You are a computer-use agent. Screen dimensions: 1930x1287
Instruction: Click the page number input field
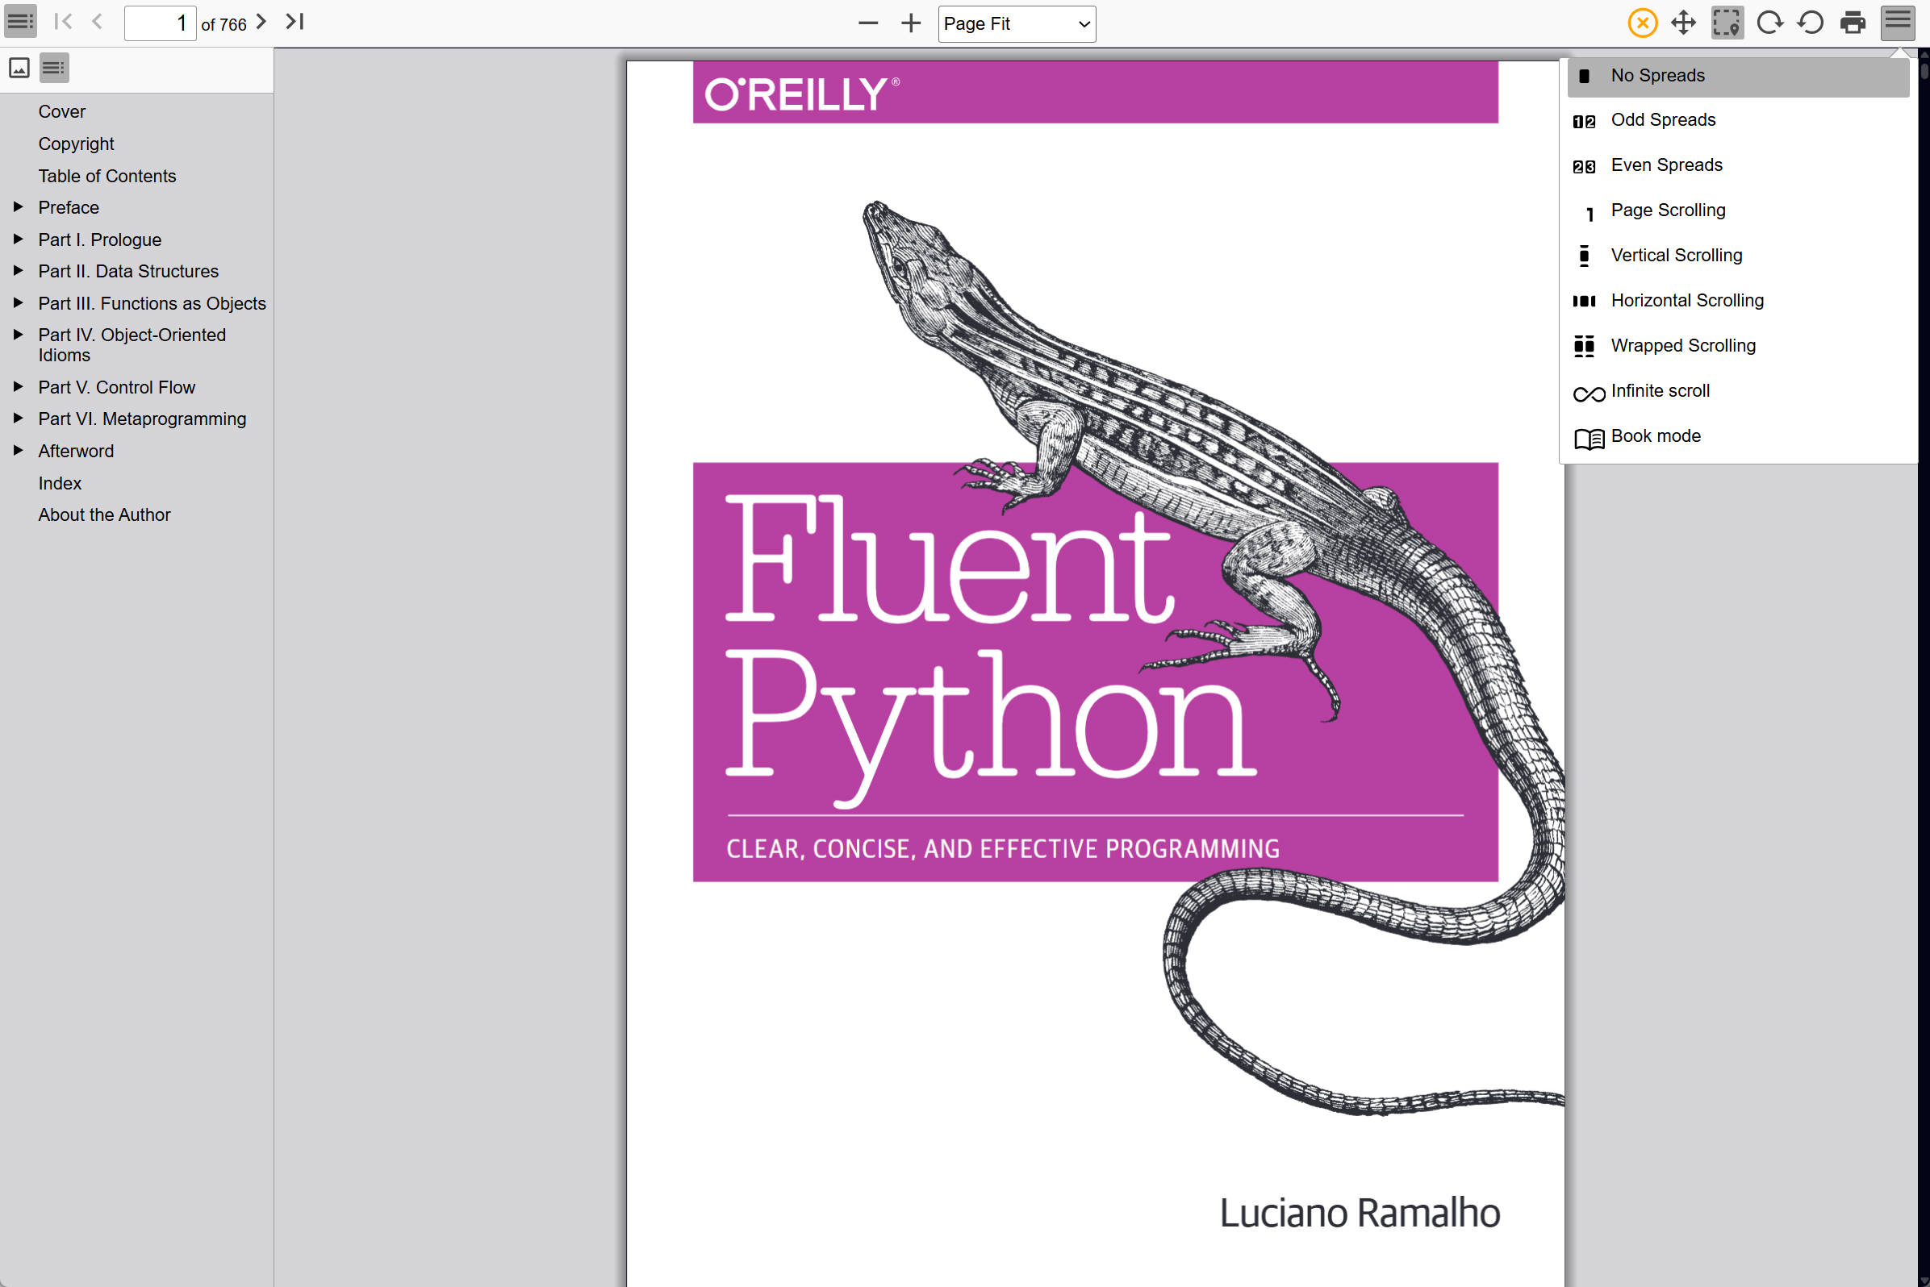pyautogui.click(x=159, y=23)
